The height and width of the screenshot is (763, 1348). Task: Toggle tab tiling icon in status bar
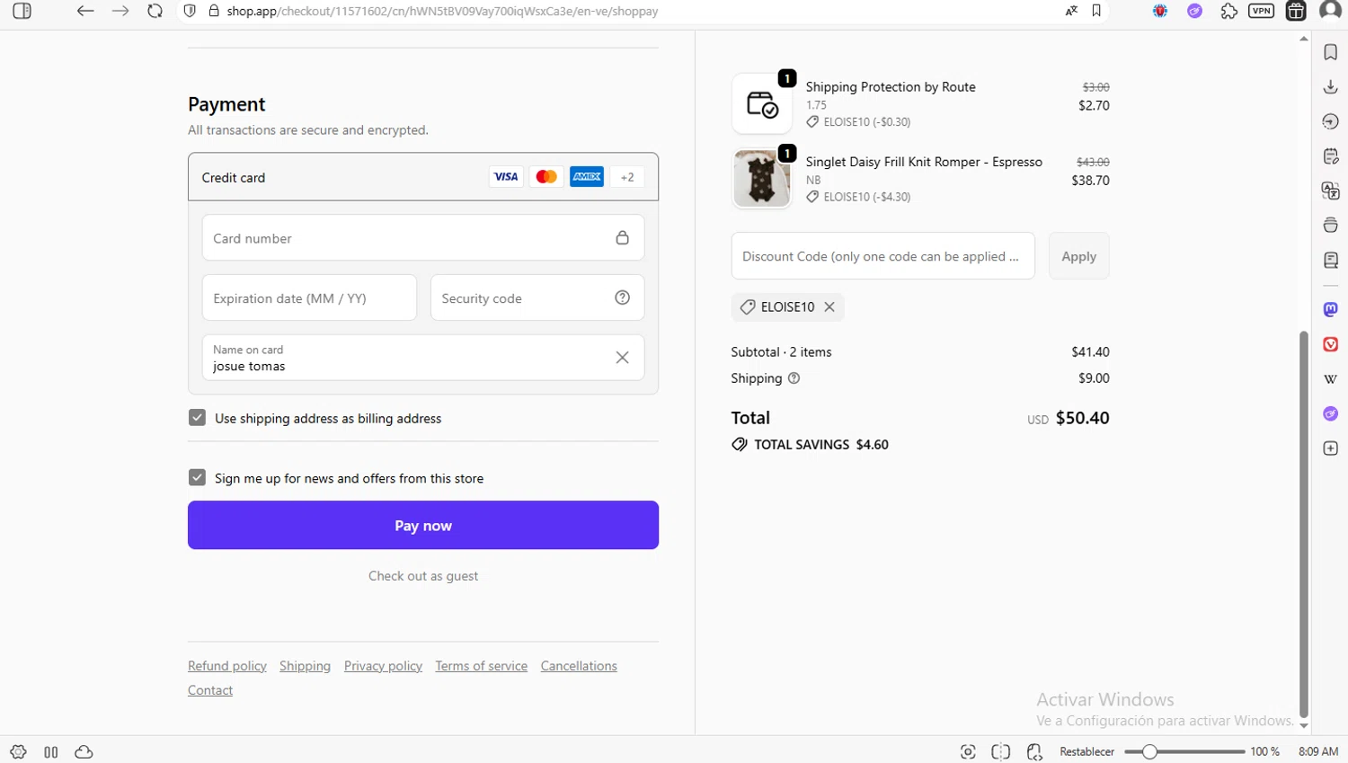tap(51, 752)
